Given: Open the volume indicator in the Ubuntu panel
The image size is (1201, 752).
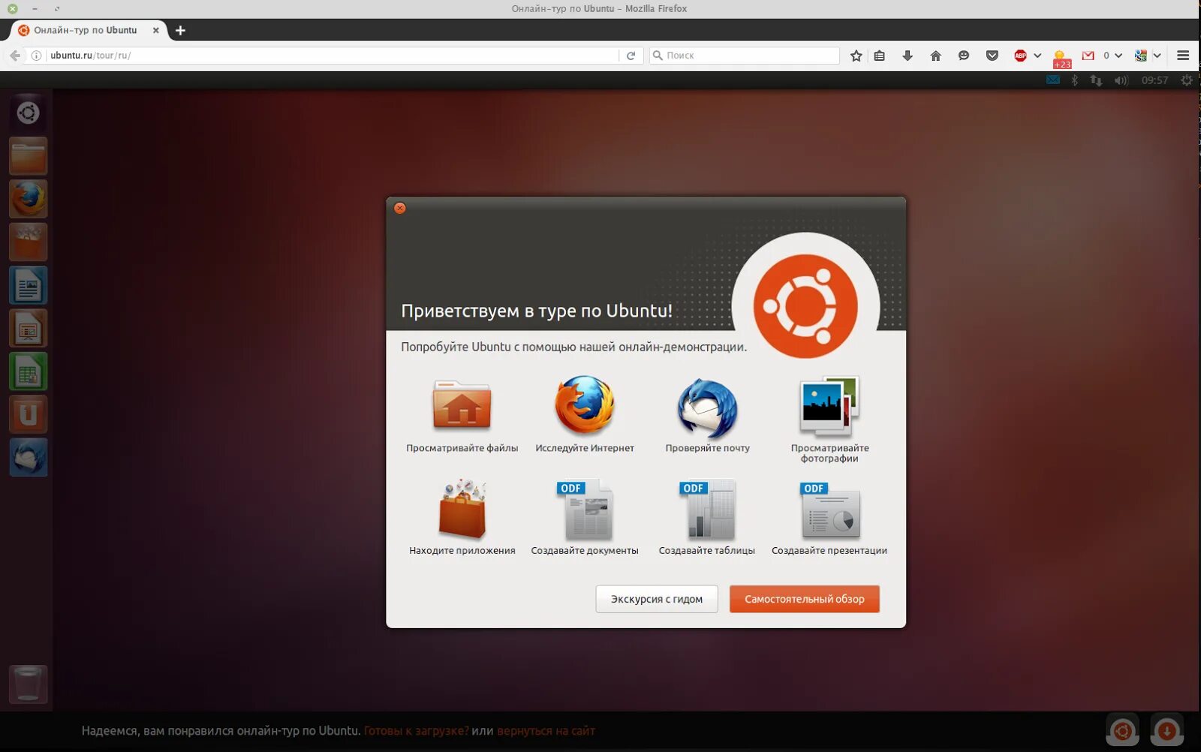Looking at the screenshot, I should [x=1121, y=80].
